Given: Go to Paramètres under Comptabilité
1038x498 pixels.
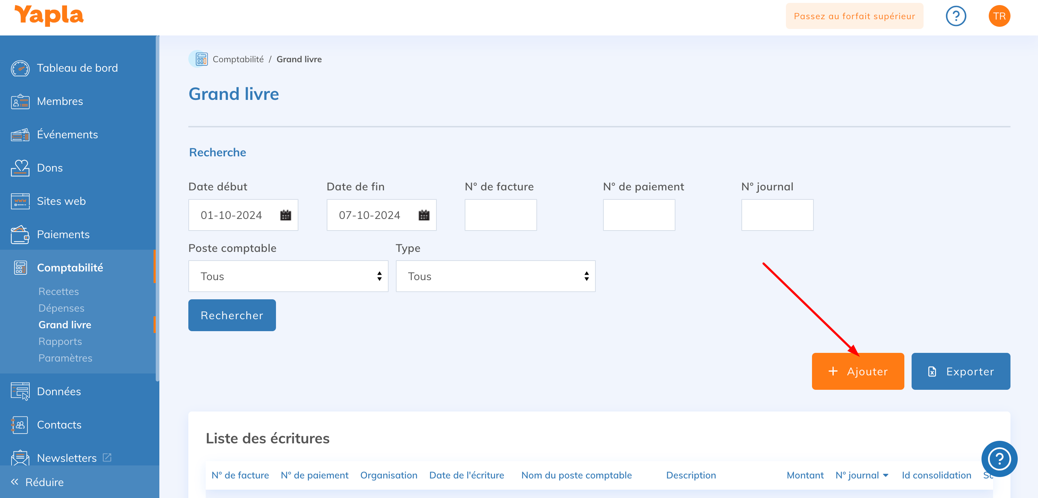Looking at the screenshot, I should (x=65, y=358).
